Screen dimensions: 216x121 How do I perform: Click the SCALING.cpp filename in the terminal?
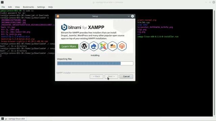tap(143, 23)
